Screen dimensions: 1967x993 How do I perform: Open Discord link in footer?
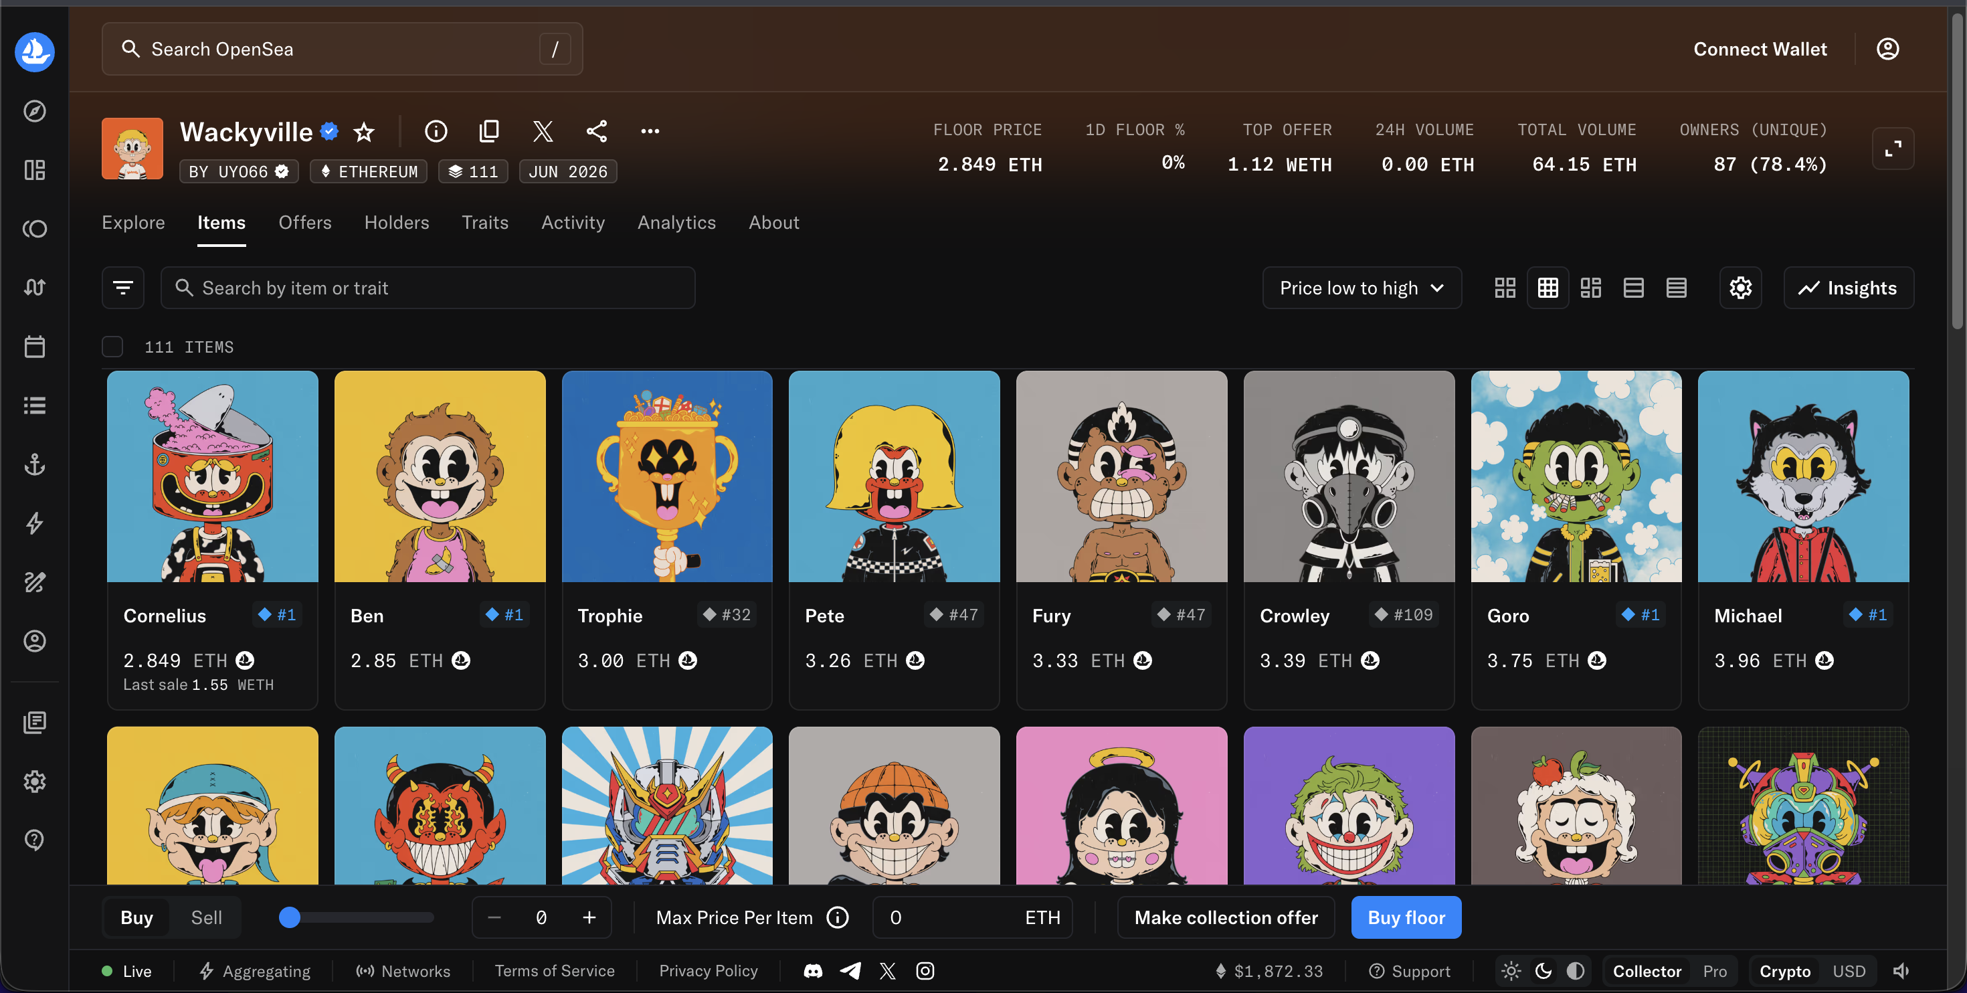pos(813,971)
